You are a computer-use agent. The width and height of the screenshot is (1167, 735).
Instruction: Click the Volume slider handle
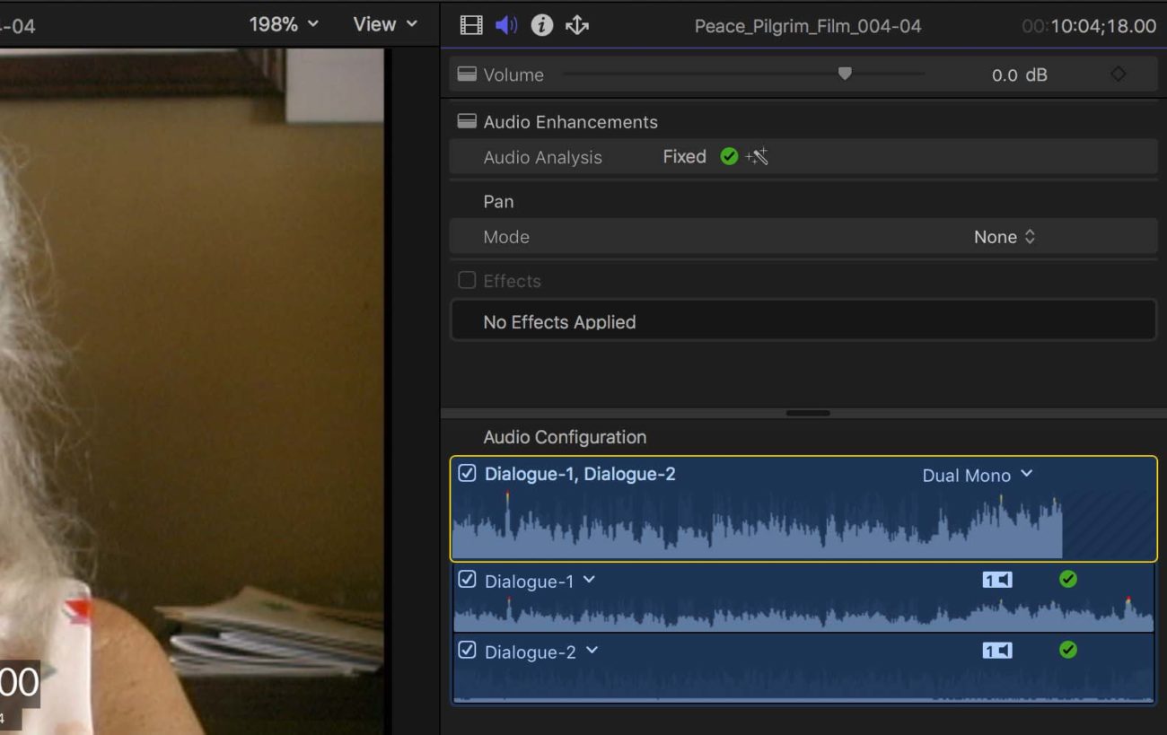point(844,74)
